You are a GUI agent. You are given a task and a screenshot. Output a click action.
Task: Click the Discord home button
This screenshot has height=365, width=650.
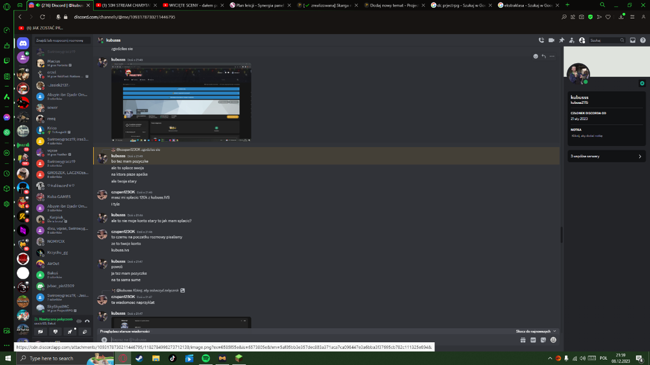pos(23,43)
